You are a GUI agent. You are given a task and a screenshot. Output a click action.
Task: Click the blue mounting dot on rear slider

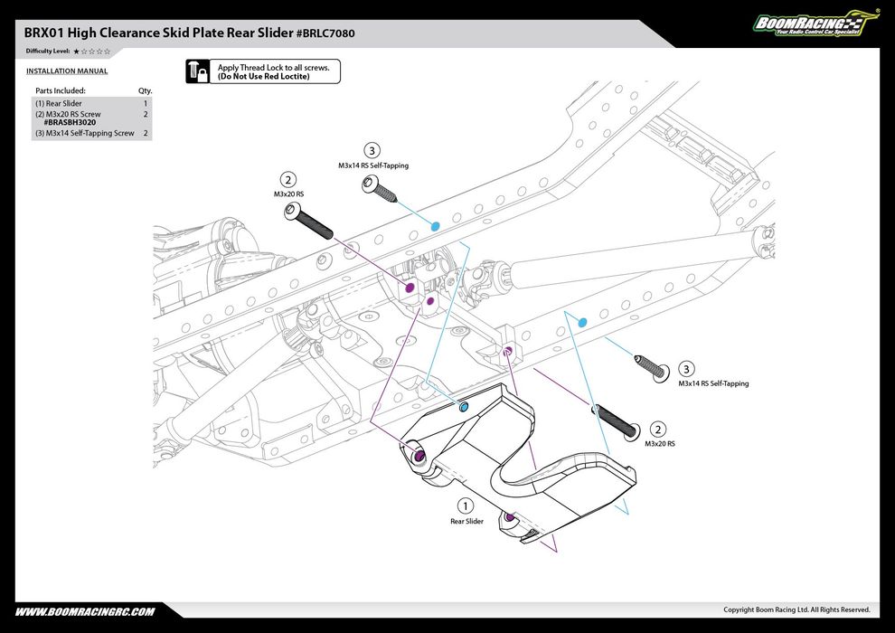[x=464, y=408]
